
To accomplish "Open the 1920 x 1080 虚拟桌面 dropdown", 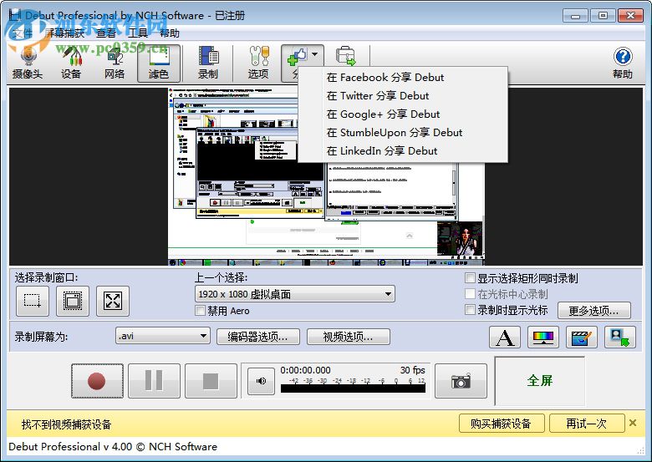I will 295,294.
